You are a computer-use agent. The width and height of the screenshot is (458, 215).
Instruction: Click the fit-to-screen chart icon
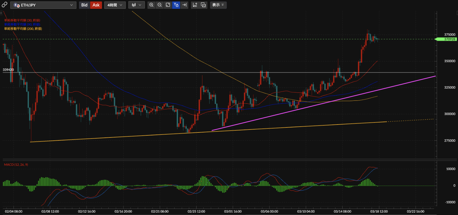168,5
